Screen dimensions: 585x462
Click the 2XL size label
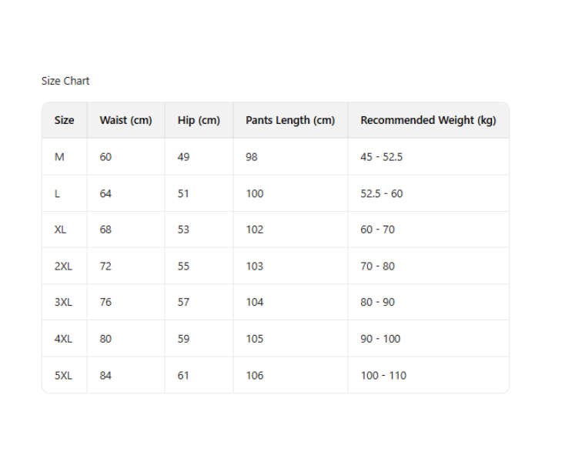63,266
